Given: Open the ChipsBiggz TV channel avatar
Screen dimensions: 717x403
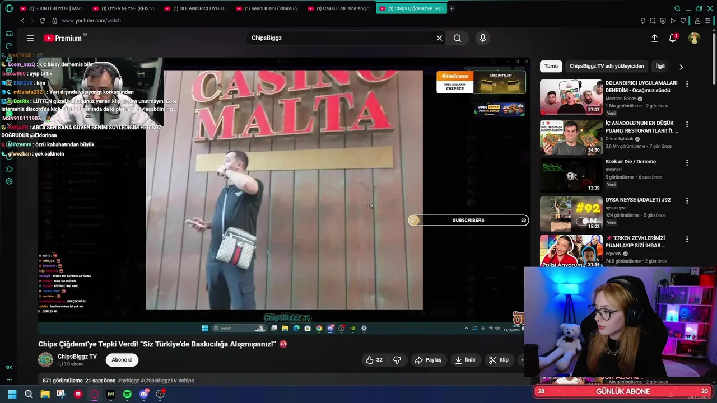Looking at the screenshot, I should tap(45, 360).
